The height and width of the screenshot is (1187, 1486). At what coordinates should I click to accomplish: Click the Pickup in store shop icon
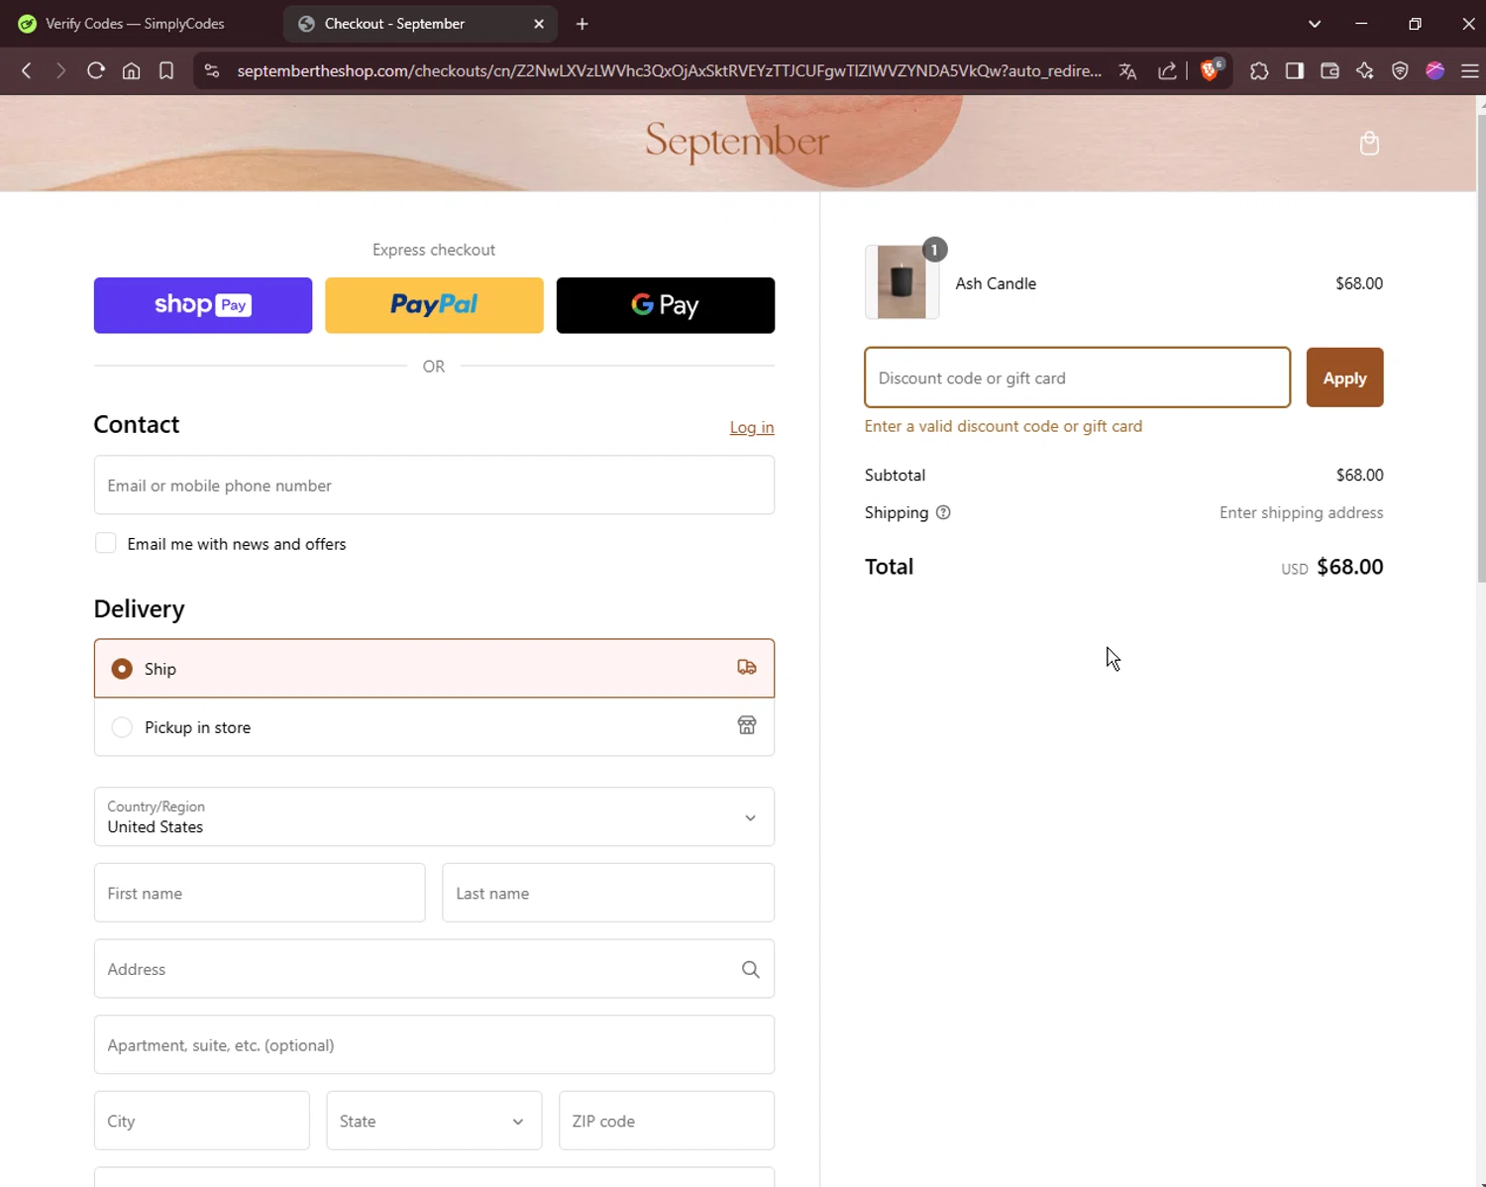747,726
